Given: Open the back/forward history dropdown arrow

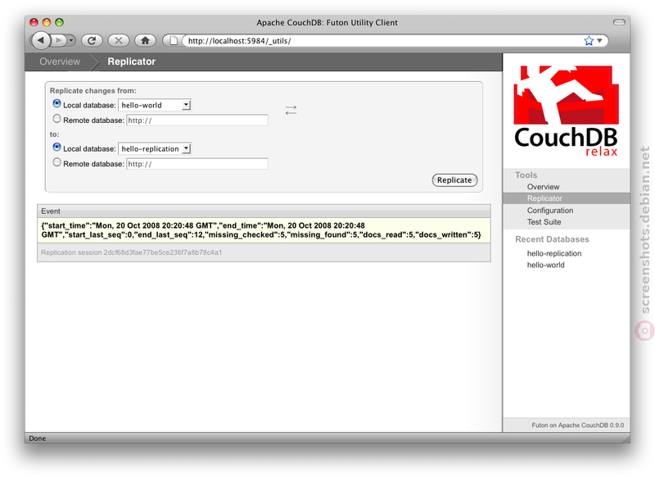Looking at the screenshot, I should click(71, 40).
